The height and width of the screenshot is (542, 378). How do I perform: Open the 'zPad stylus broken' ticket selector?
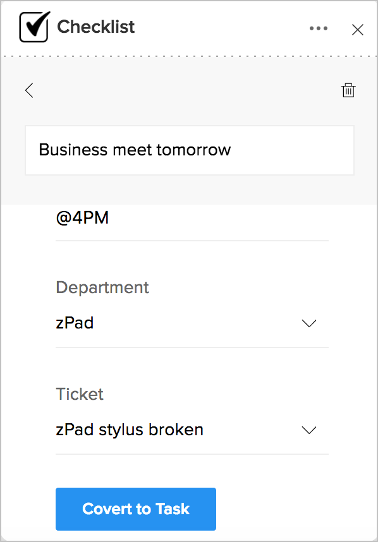click(192, 430)
